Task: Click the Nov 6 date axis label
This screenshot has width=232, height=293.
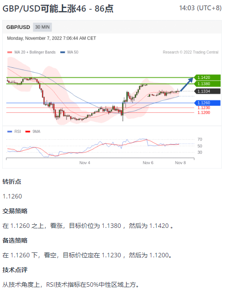Action: (148, 163)
